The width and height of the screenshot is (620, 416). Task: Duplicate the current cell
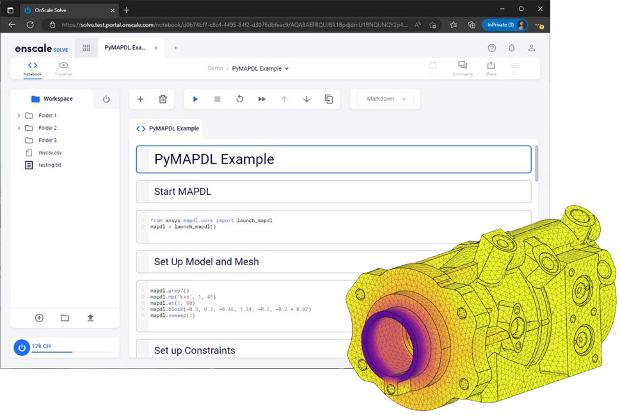pos(329,99)
